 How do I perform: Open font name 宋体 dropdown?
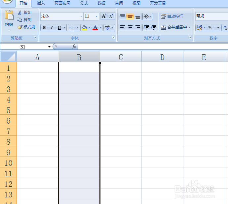pyautogui.click(x=81, y=16)
